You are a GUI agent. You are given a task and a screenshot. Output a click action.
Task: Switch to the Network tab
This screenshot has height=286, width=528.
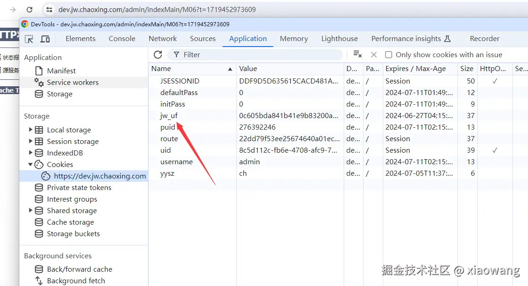(163, 39)
